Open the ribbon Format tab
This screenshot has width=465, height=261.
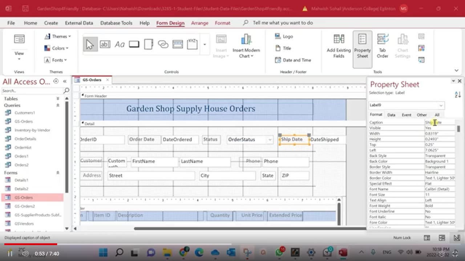pos(223,23)
